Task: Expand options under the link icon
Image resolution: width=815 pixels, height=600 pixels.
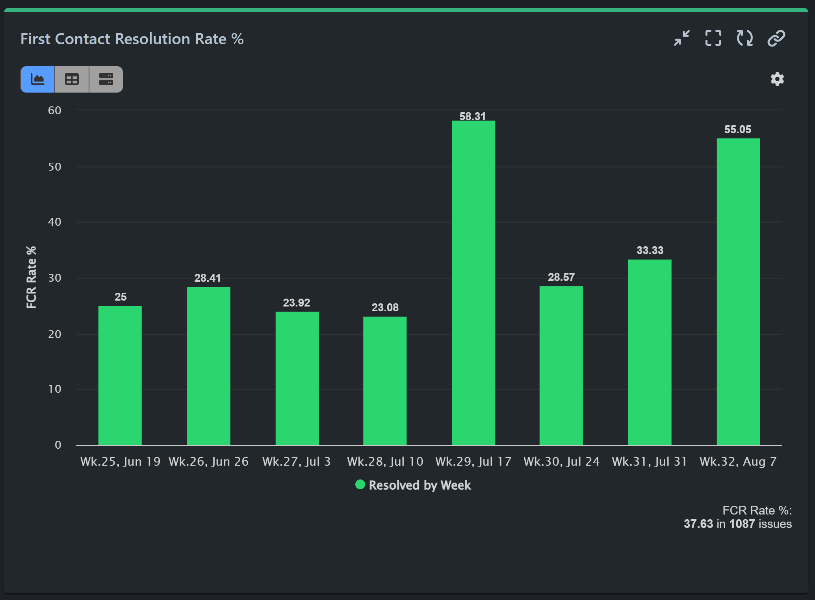Action: (x=776, y=38)
